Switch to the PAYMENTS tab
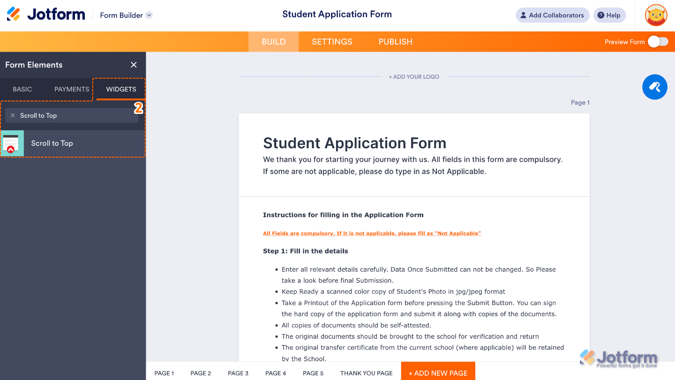The width and height of the screenshot is (675, 380). coord(71,89)
